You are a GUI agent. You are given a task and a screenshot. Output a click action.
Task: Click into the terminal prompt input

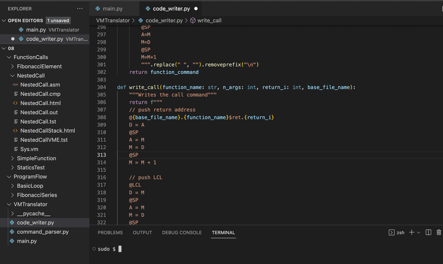coord(120,249)
